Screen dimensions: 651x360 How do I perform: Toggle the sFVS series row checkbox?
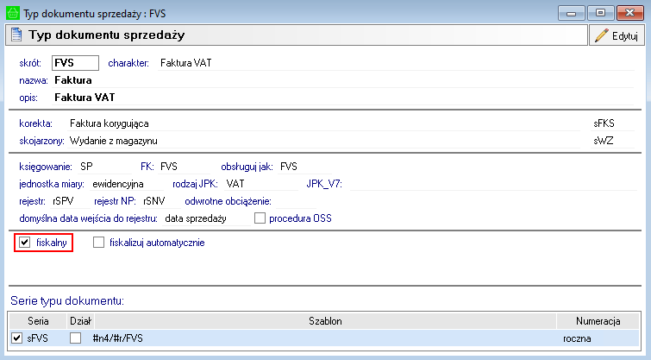point(17,338)
